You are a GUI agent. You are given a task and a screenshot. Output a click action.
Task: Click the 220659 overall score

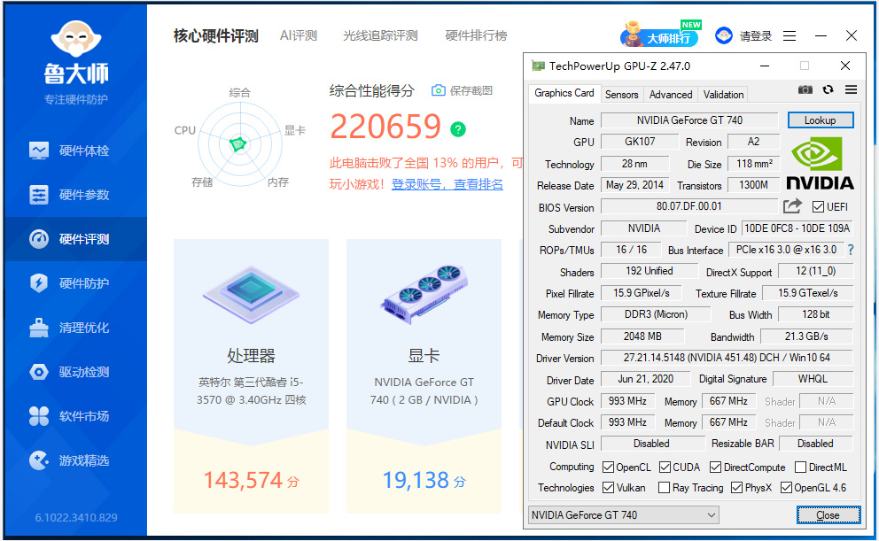385,127
